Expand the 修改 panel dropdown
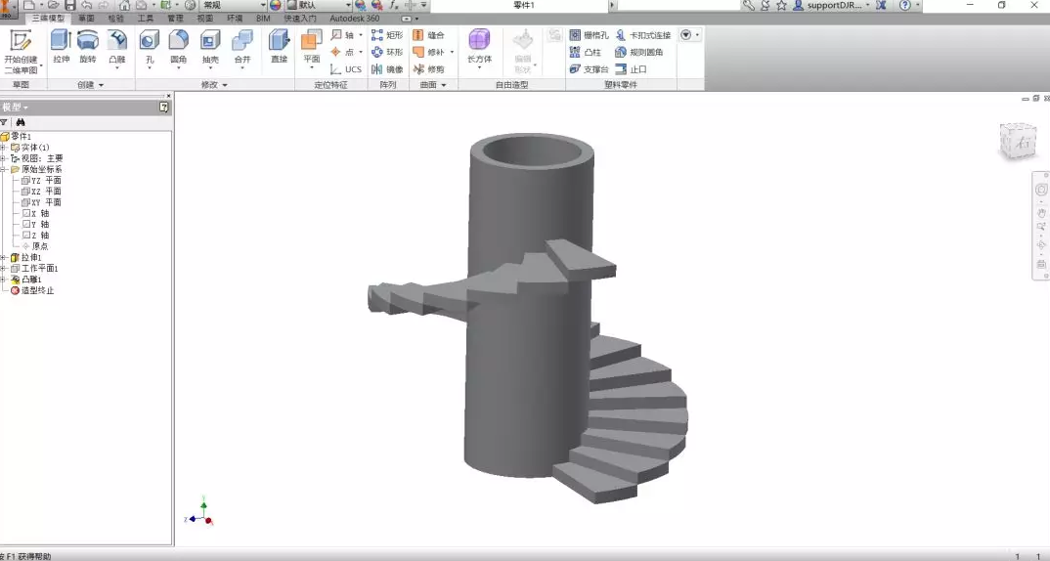Screen dimensions: 1050x561 pos(214,85)
